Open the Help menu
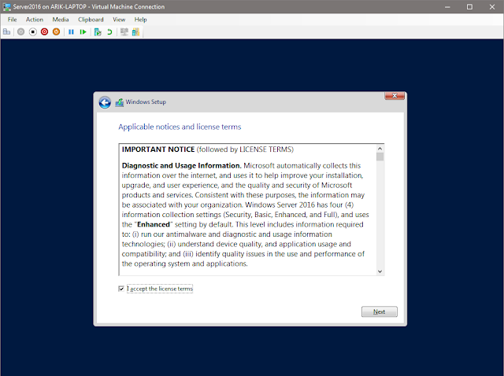The image size is (504, 376). (140, 20)
